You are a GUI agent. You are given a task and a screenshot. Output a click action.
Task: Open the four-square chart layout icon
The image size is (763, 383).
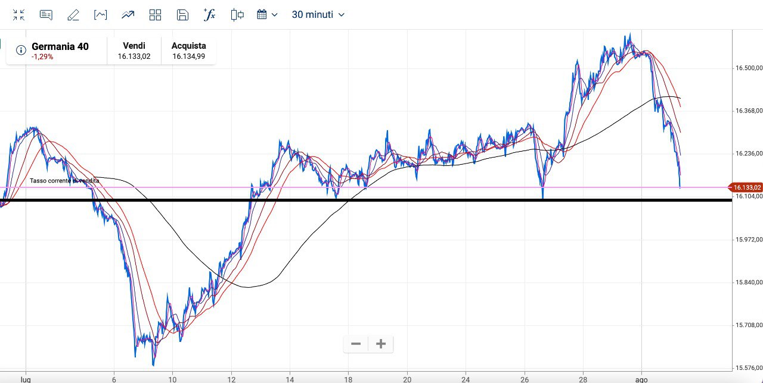156,15
